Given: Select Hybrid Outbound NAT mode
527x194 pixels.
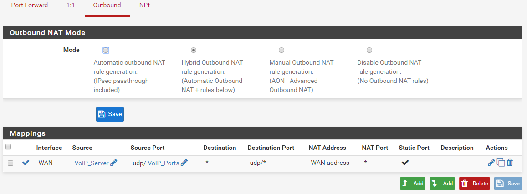Looking at the screenshot, I should click(x=194, y=50).
